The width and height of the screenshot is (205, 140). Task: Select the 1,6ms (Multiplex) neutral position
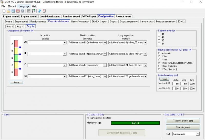coord(159,66)
